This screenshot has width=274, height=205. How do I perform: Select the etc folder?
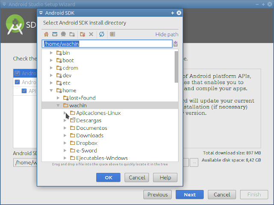coord(63,83)
